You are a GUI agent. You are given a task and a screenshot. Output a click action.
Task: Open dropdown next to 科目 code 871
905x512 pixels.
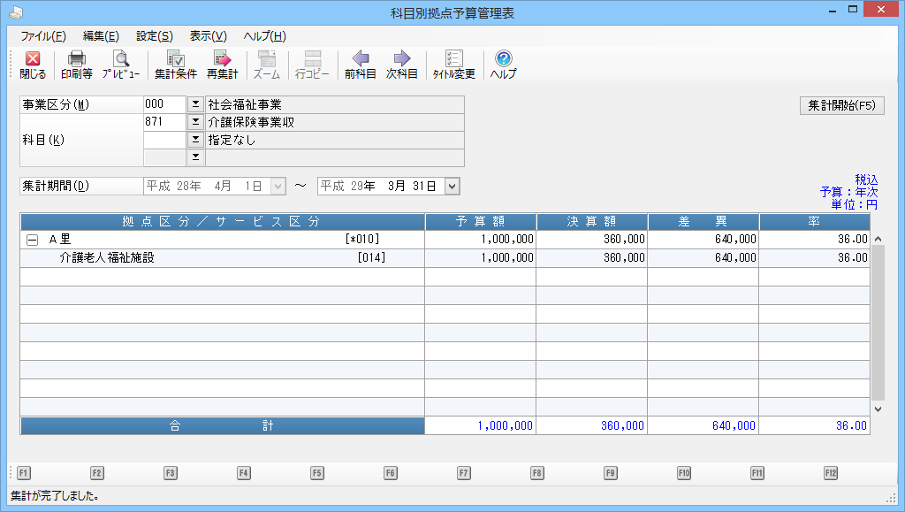pyautogui.click(x=195, y=122)
